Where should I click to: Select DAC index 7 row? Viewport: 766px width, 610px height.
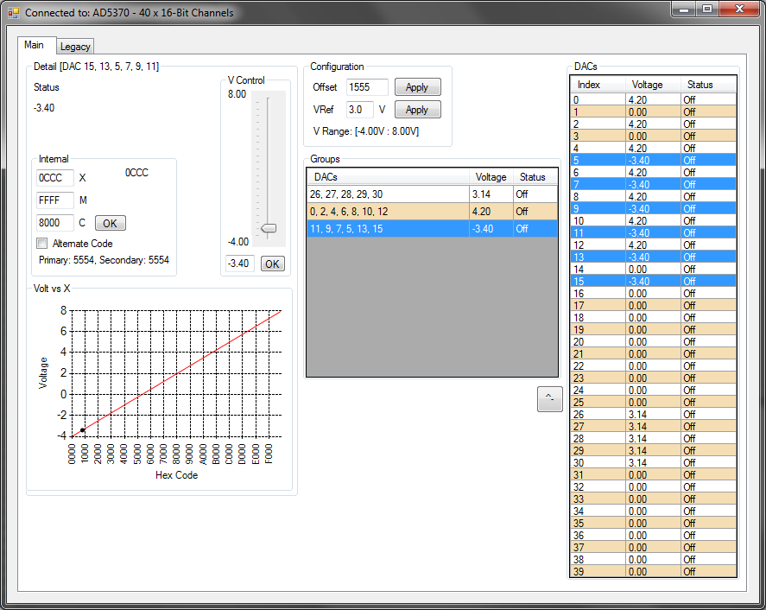click(x=653, y=184)
